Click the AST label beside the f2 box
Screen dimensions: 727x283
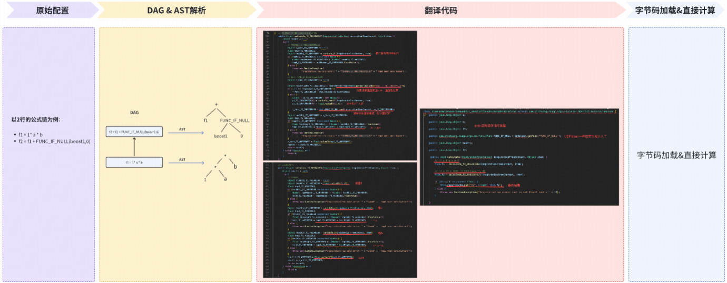[182, 128]
